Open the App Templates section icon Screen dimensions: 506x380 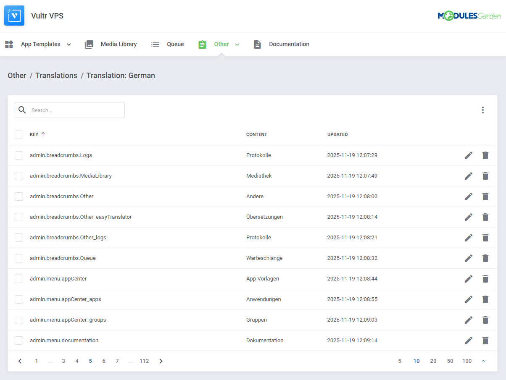(9, 44)
